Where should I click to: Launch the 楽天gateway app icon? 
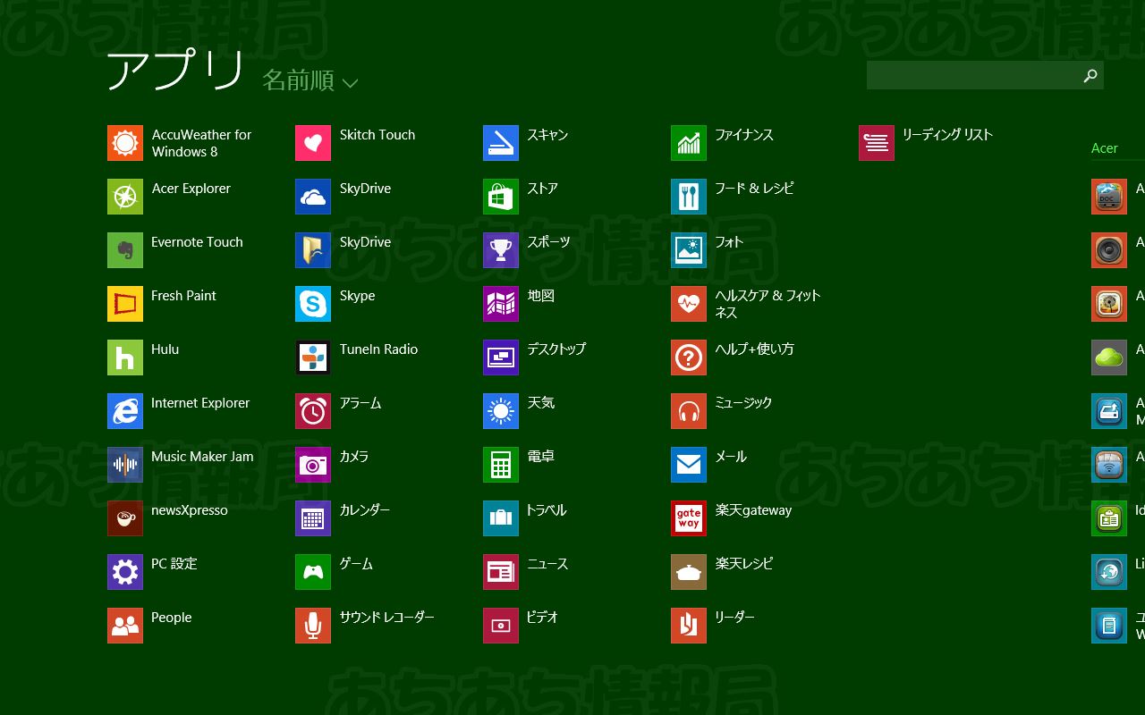pyautogui.click(x=689, y=518)
